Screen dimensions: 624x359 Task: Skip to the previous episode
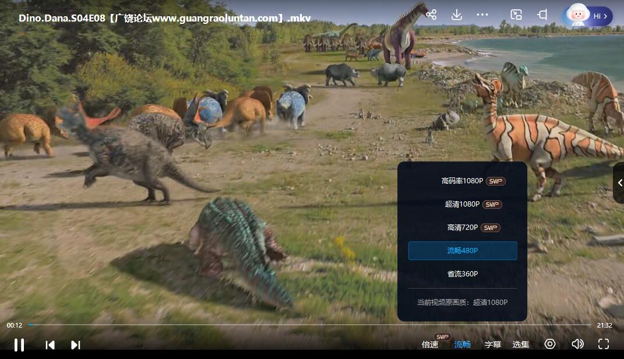[x=50, y=344]
